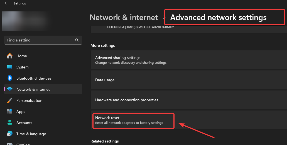Click the Accounts person icon
The width and height of the screenshot is (287, 145).
pyautogui.click(x=10, y=122)
